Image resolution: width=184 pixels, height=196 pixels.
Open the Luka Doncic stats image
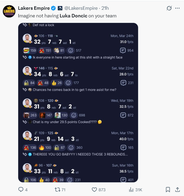click(x=78, y=103)
